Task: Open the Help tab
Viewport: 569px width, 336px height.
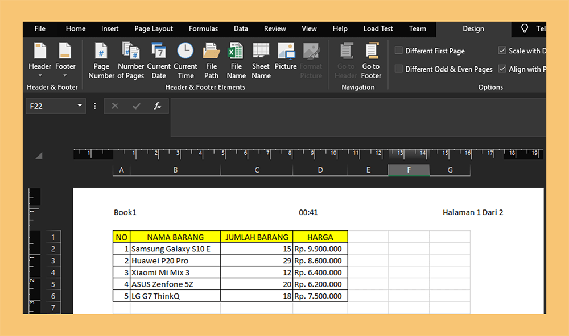Action: coord(340,28)
